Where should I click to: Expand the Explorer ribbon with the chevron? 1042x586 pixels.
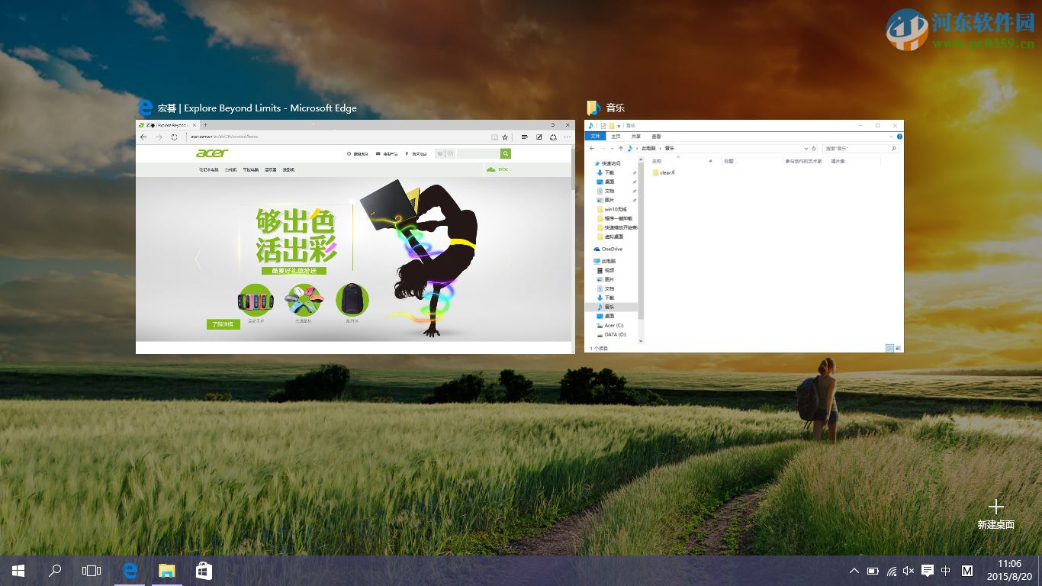point(891,136)
